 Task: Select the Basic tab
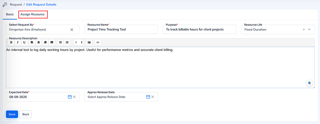(10, 14)
